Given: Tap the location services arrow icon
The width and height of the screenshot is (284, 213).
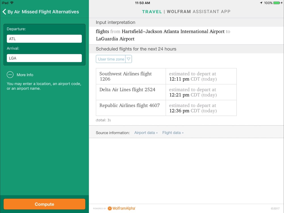Looking at the screenshot, I should [x=261, y=3].
